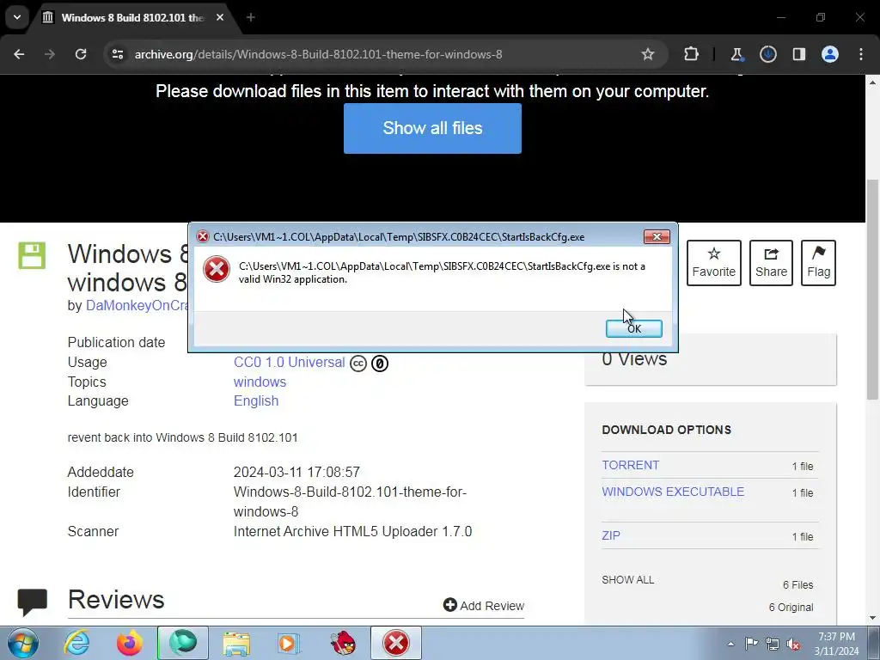Click the page vertical scrollbar thumb

point(872,289)
